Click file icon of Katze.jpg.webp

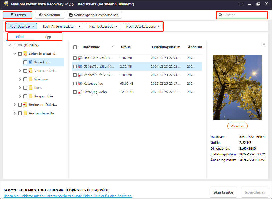point(80,92)
